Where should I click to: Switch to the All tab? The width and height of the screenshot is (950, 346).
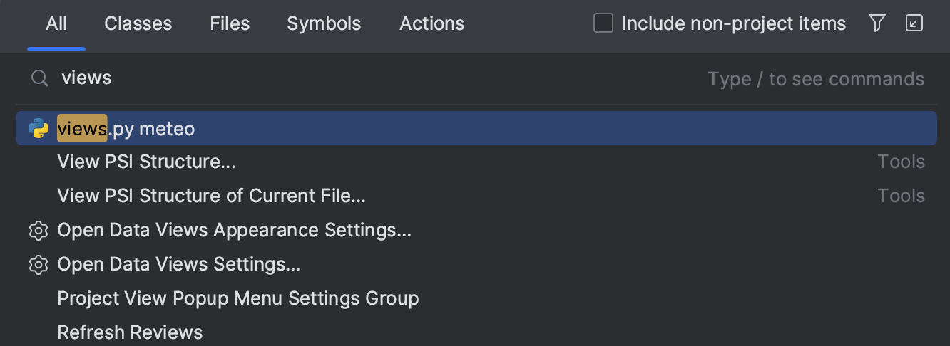56,23
